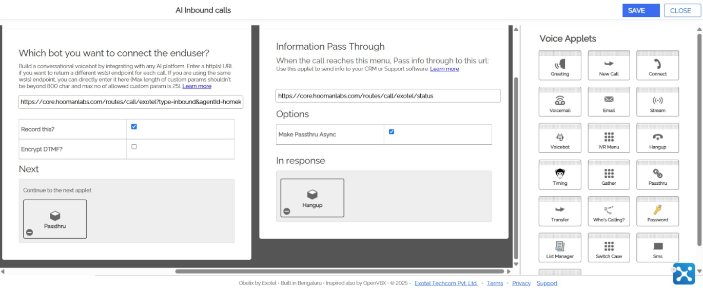Click the horizontal scrollbar of the canvas
The image size is (703, 288).
coord(339,271)
